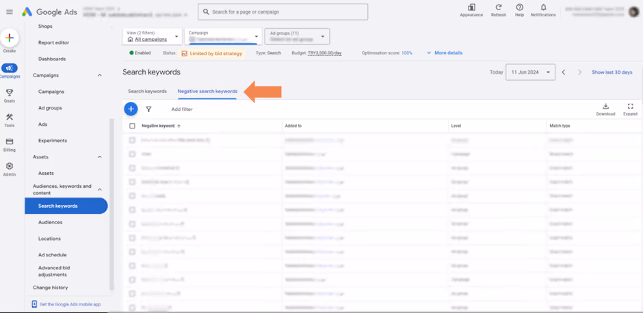Switch to the Search keywords tab
The width and height of the screenshot is (643, 313).
coord(147,92)
